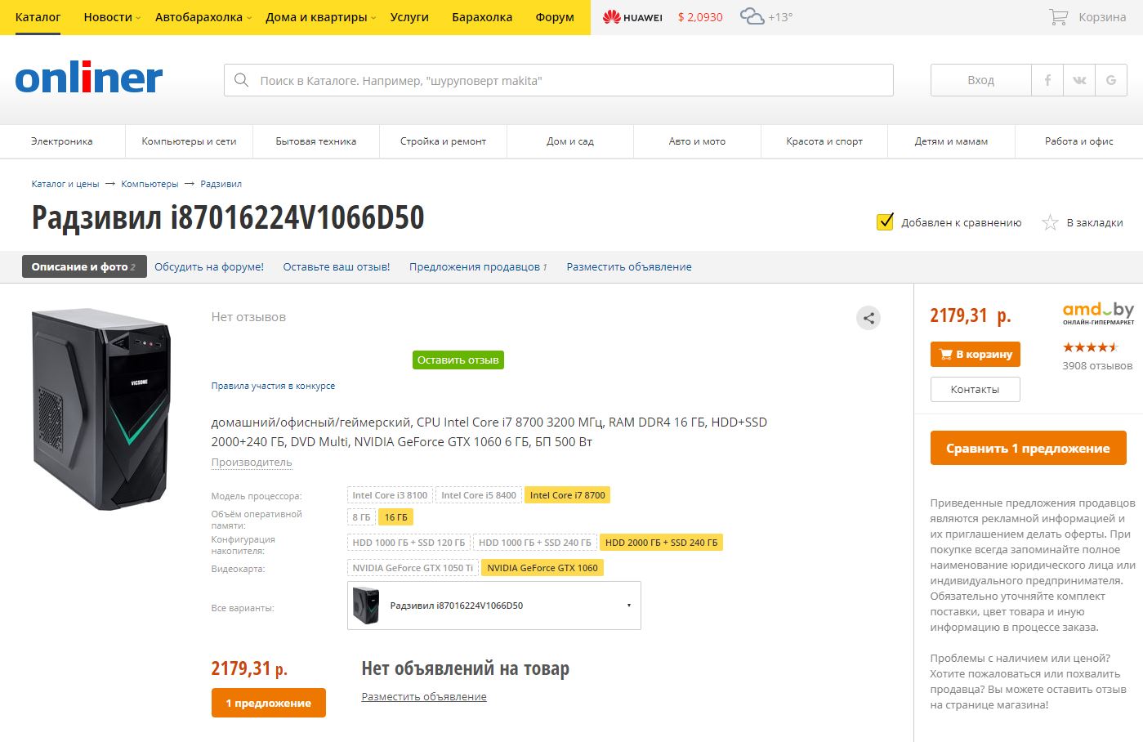Open Работа и офис category
Image resolution: width=1143 pixels, height=742 pixels.
(x=1079, y=141)
